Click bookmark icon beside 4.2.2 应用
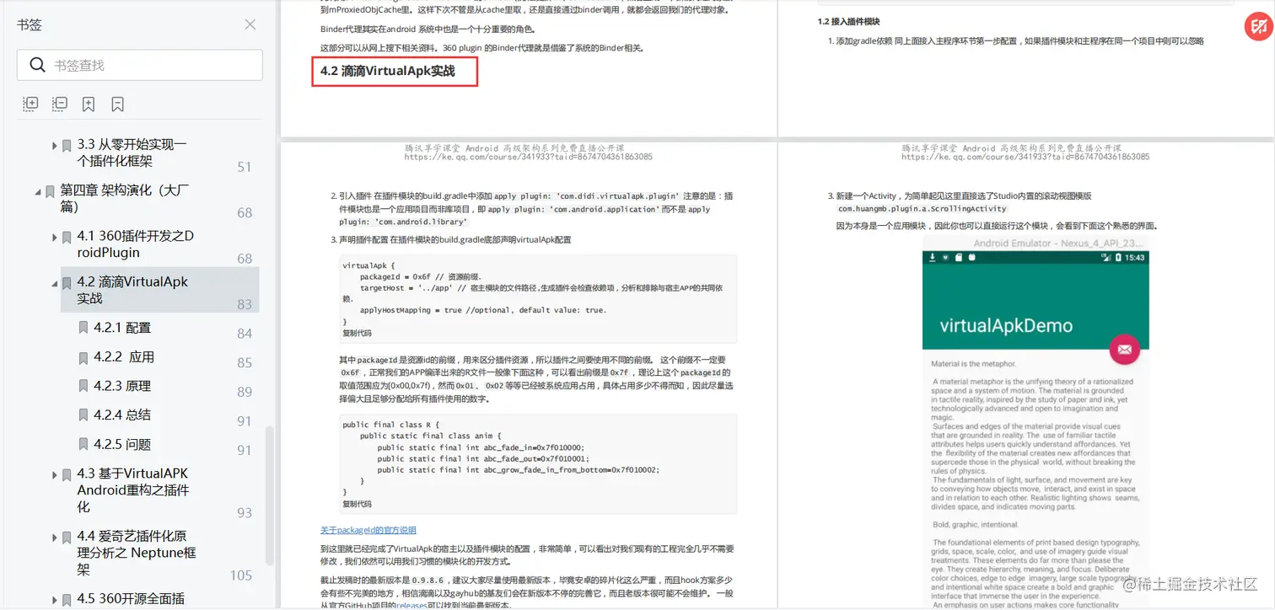Image resolution: width=1275 pixels, height=610 pixels. pyautogui.click(x=83, y=357)
